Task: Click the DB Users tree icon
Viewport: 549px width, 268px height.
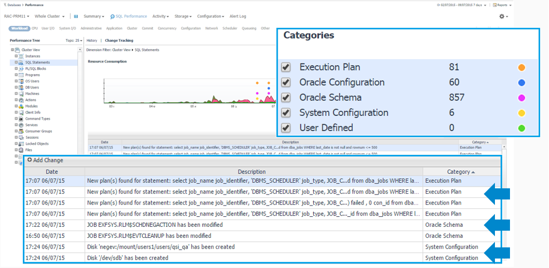Action: [x=21, y=87]
